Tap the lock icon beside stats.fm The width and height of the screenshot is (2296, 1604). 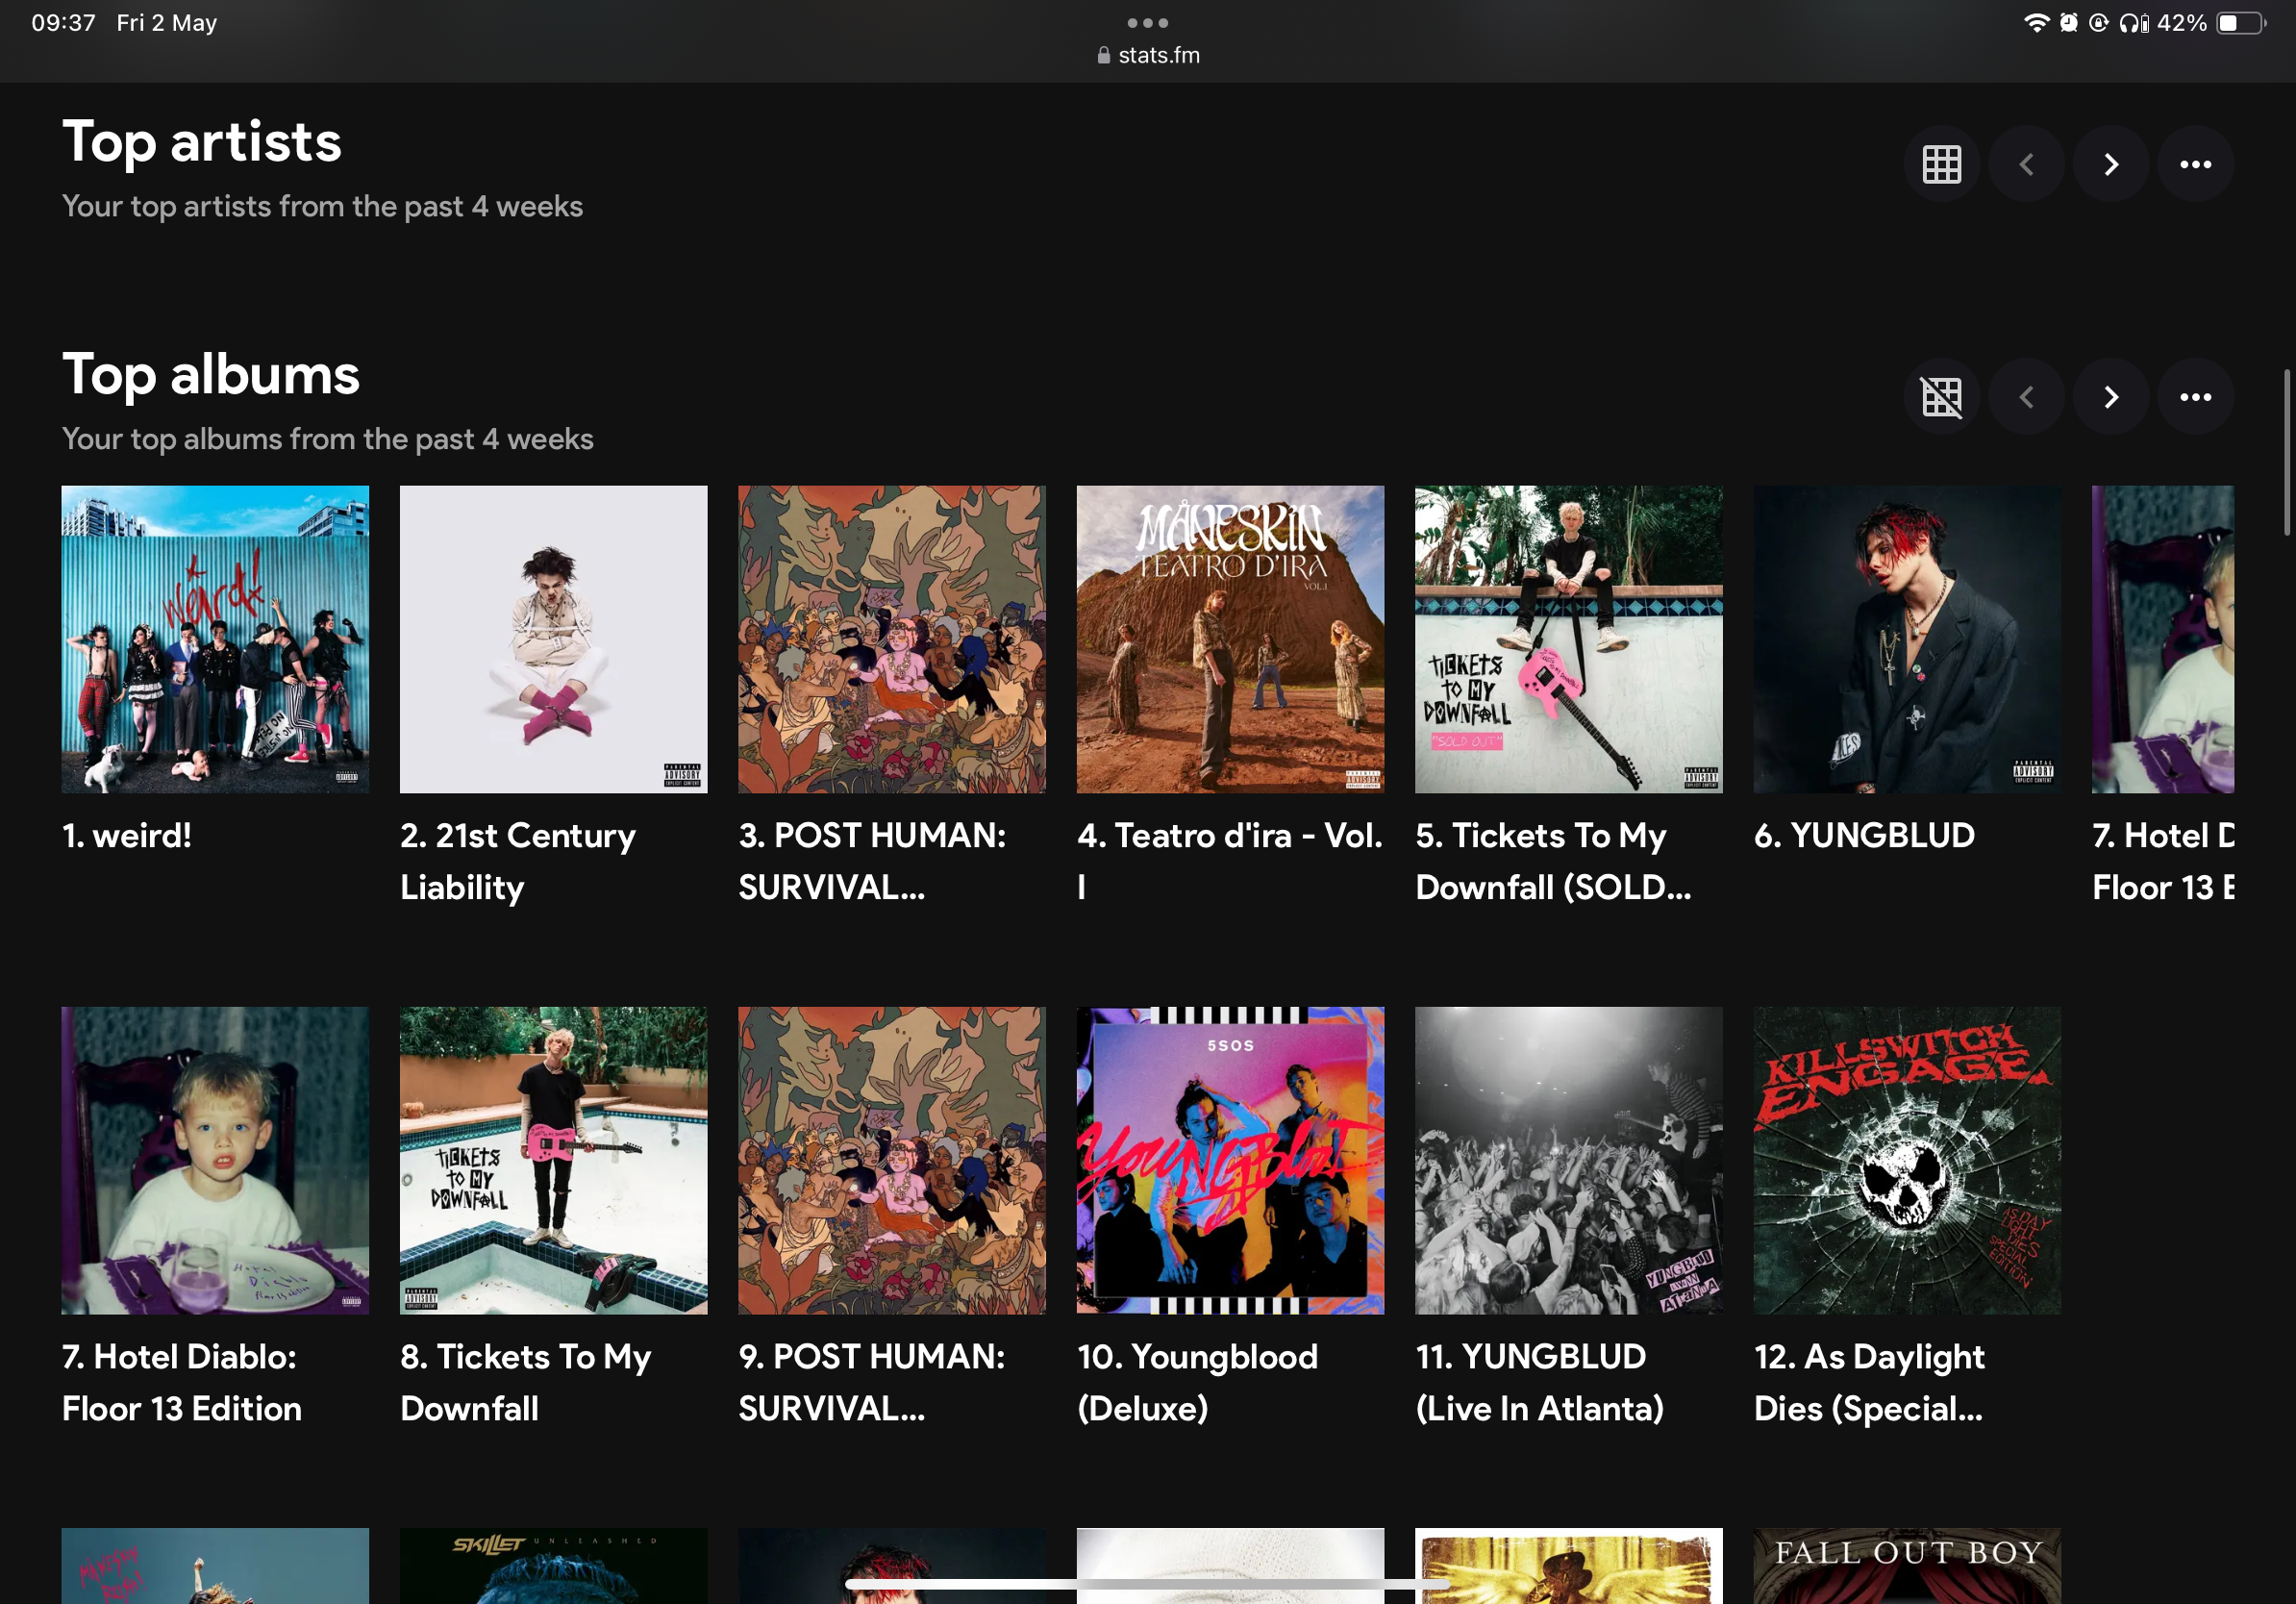pyautogui.click(x=1103, y=55)
